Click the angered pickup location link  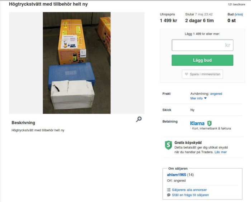[216, 94]
